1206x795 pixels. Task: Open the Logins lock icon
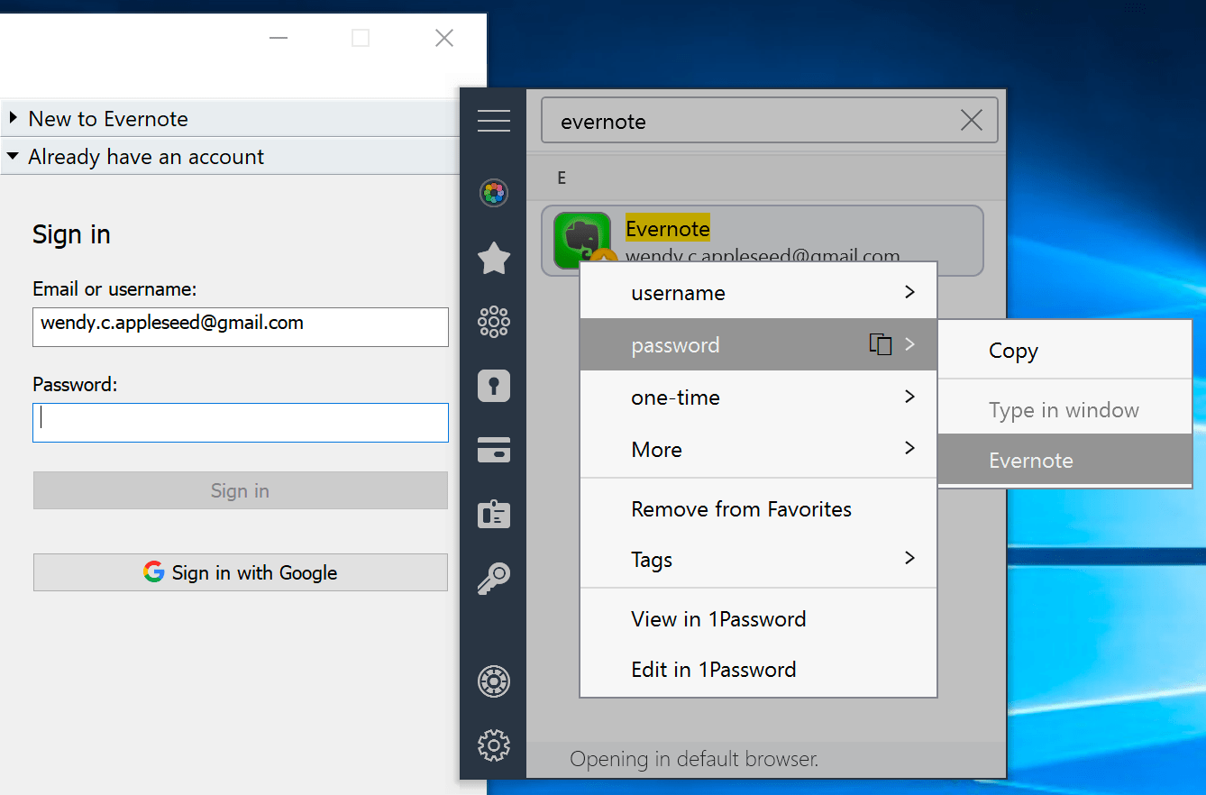(x=493, y=386)
